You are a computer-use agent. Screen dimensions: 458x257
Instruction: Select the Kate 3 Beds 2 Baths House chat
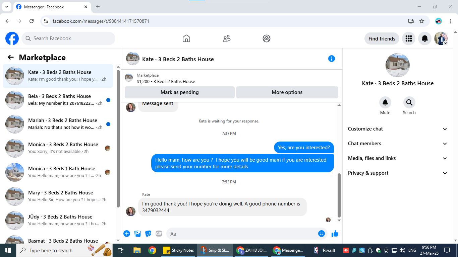click(x=58, y=76)
